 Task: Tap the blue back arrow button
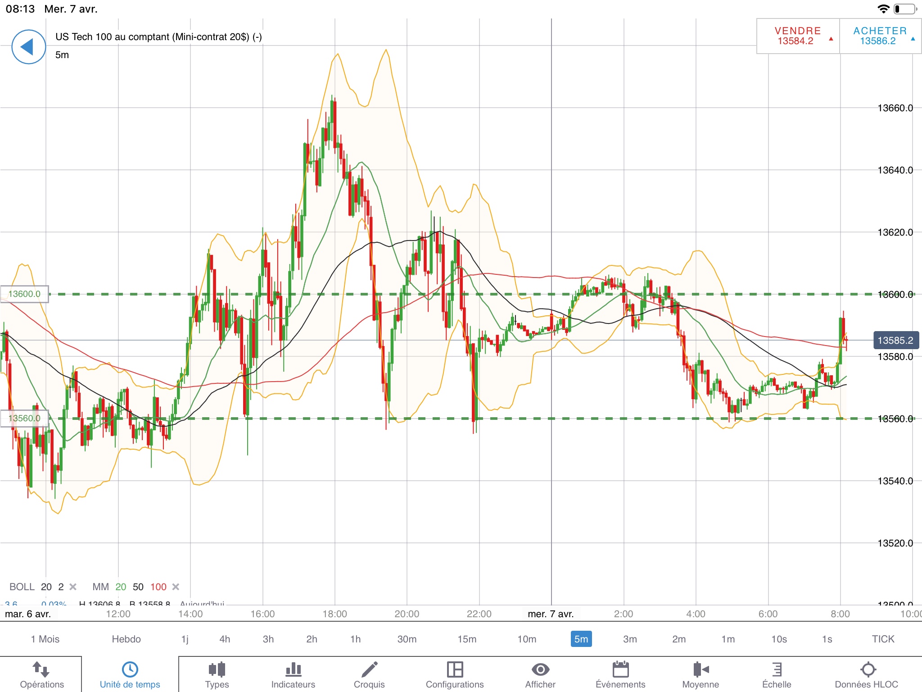(x=28, y=47)
